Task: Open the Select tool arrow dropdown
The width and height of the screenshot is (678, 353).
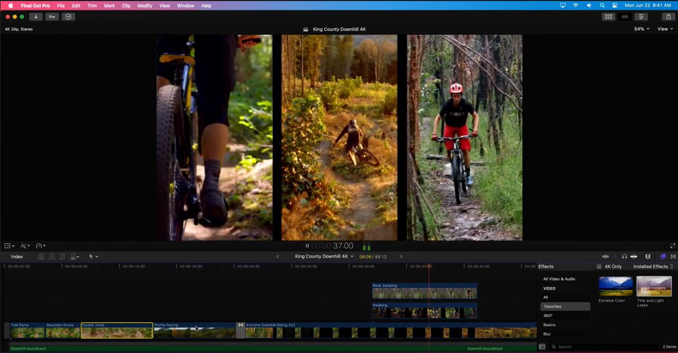Action: pos(94,257)
